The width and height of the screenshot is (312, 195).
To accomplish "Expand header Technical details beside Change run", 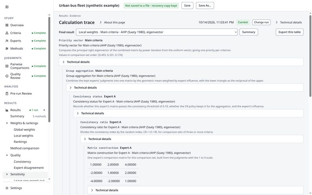I will [289, 23].
